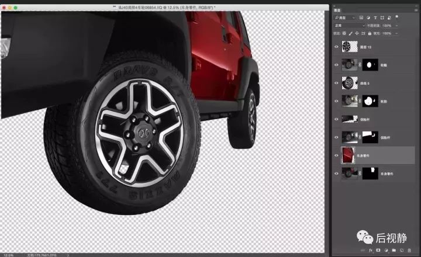Toggle type layer filter icon
The width and height of the screenshot is (421, 257).
click(x=375, y=18)
